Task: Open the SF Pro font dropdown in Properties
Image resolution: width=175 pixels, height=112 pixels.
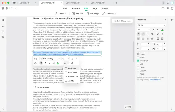Action: pos(152,25)
